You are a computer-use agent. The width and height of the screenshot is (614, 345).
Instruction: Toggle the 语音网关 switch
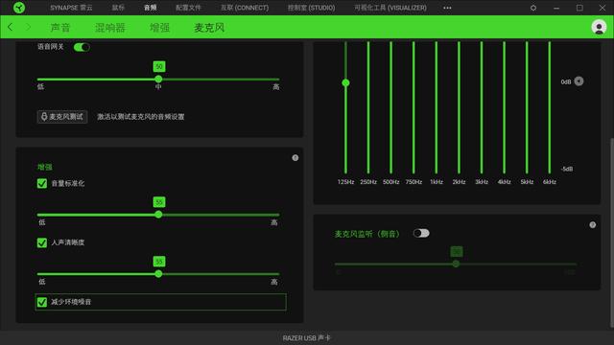click(x=82, y=47)
